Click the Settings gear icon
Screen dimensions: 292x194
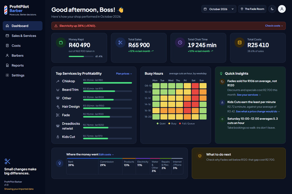pyautogui.click(x=7, y=75)
